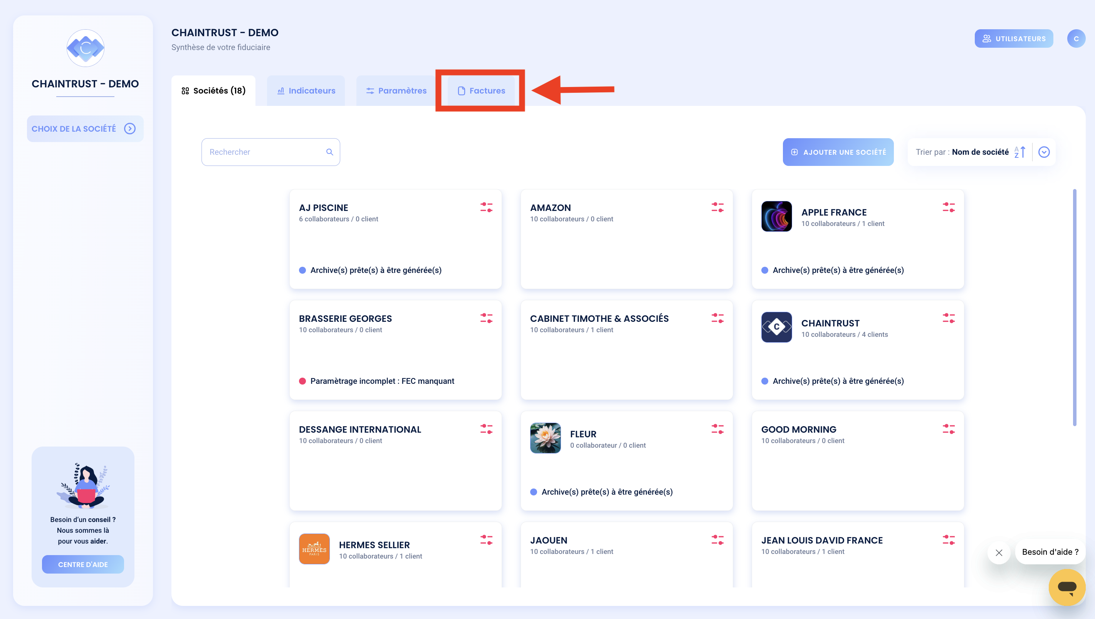Open the CENTRE D'AIDE button
1095x619 pixels.
click(x=83, y=564)
